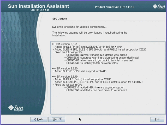This screenshot has height=125, width=167.
Task: Click the Sun microsystems logo in sidebar
Action: point(16,108)
